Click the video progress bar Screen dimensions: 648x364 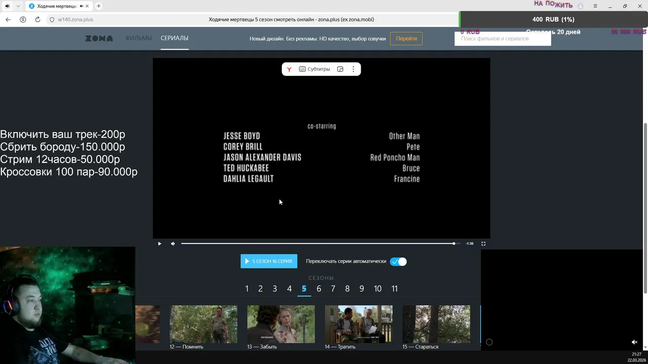(320, 244)
